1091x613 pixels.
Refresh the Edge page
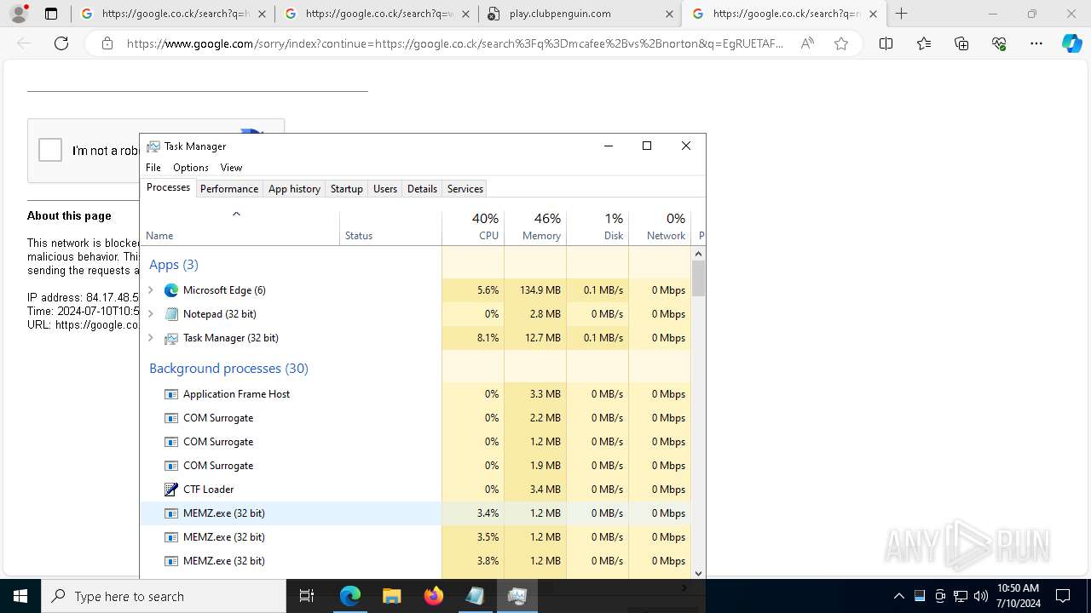[61, 43]
